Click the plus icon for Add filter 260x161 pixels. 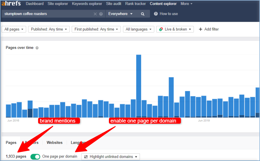(200, 29)
